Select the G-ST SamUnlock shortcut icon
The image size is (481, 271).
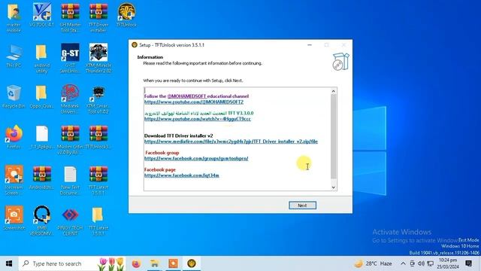pyautogui.click(x=70, y=59)
